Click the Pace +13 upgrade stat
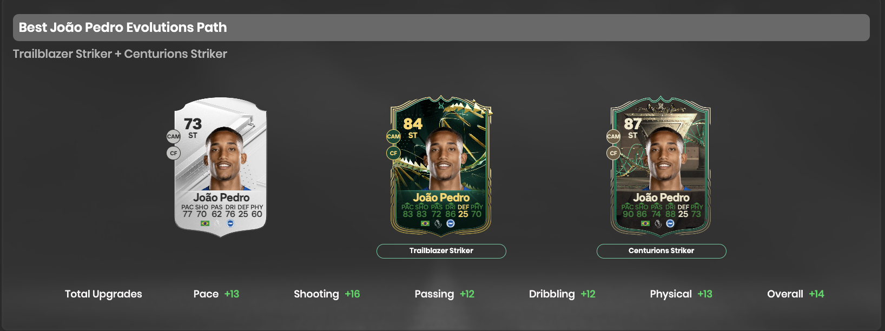 click(x=216, y=294)
